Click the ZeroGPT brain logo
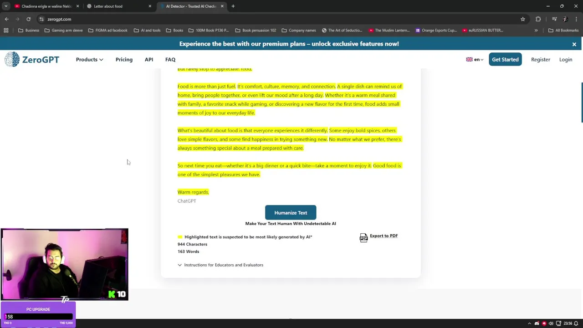Viewport: 583px width, 328px height. coord(12,59)
